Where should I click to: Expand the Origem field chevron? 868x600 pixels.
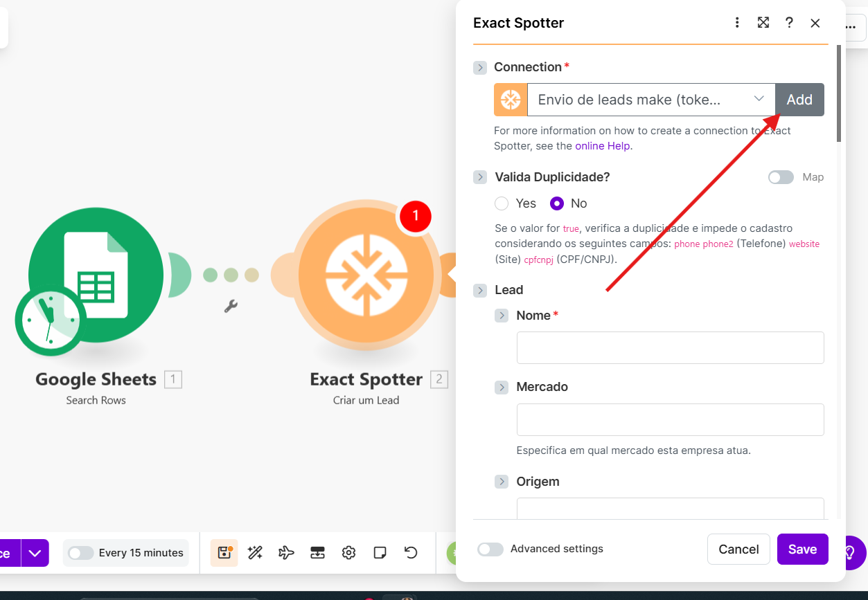(502, 482)
